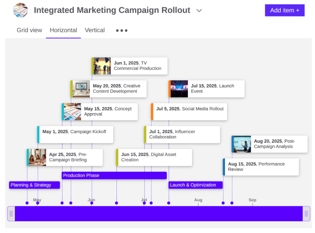This screenshot has width=315, height=233.
Task: Select the Launch & Optimization phase bar
Action: tap(195, 185)
